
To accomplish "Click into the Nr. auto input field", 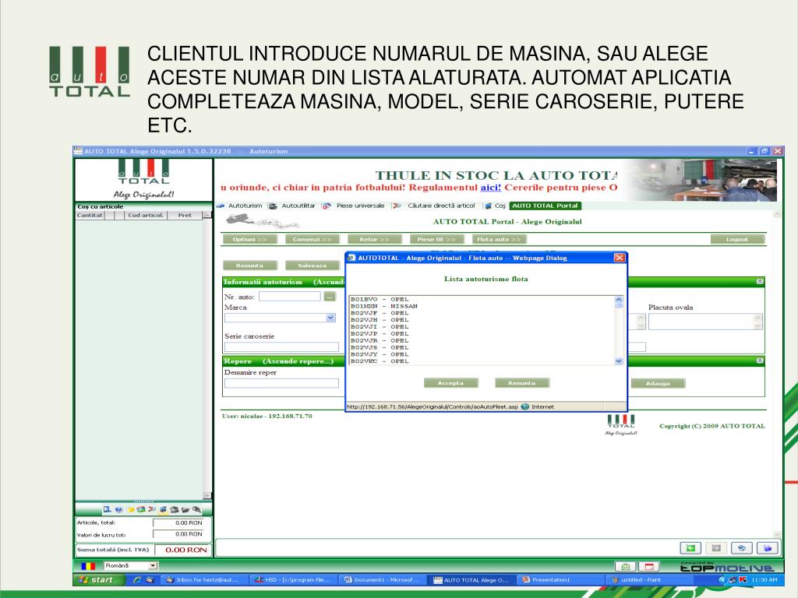I will click(290, 297).
